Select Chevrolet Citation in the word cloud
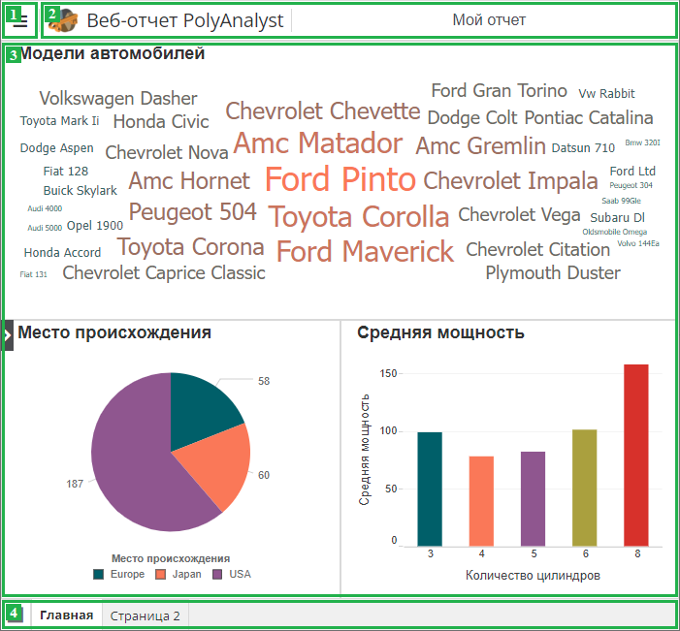 tap(537, 250)
